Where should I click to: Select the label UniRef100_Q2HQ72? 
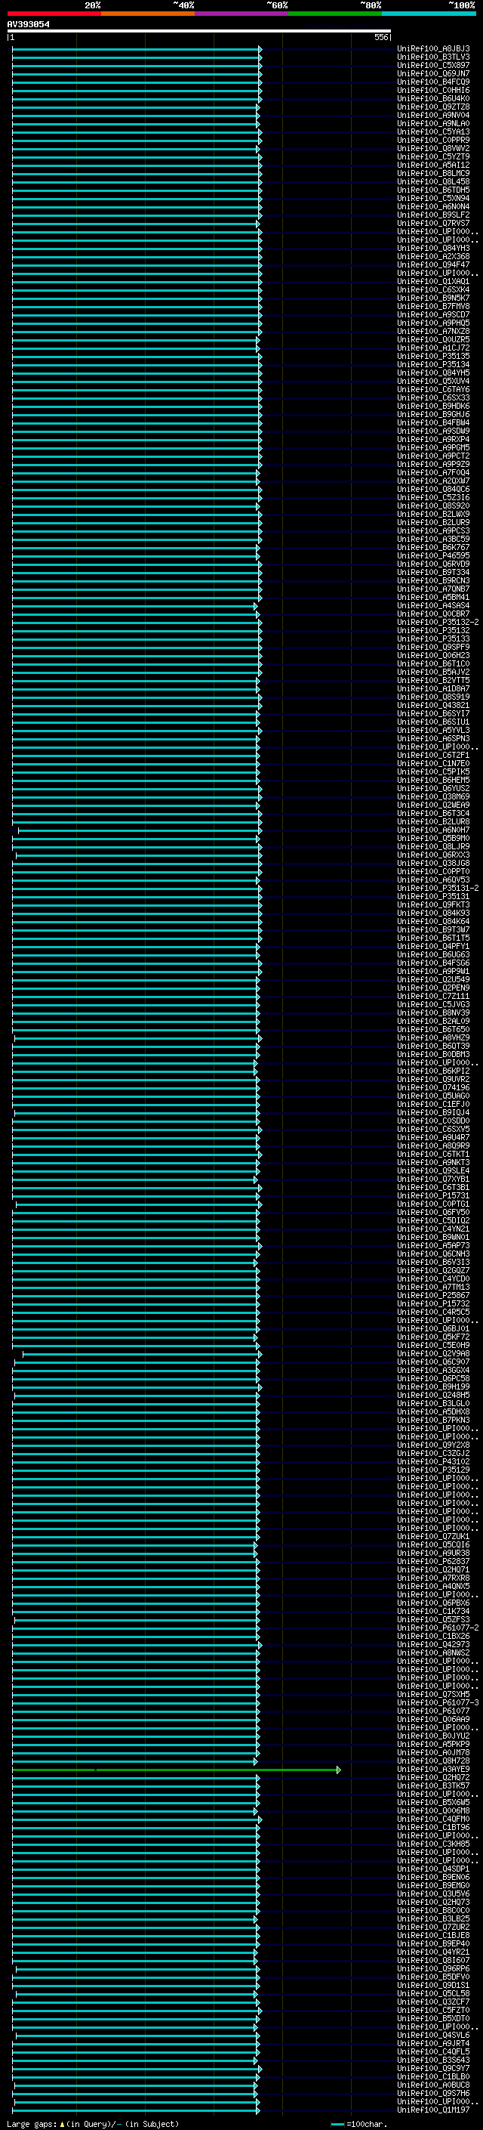(x=433, y=1778)
